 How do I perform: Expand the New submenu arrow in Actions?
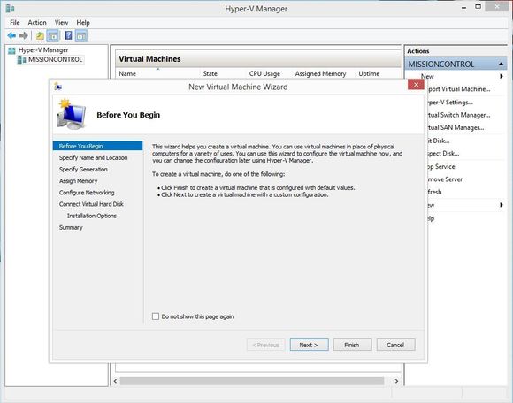(502, 77)
